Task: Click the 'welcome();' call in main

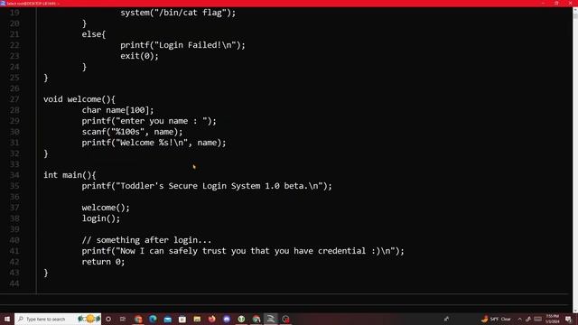Action: (x=106, y=208)
